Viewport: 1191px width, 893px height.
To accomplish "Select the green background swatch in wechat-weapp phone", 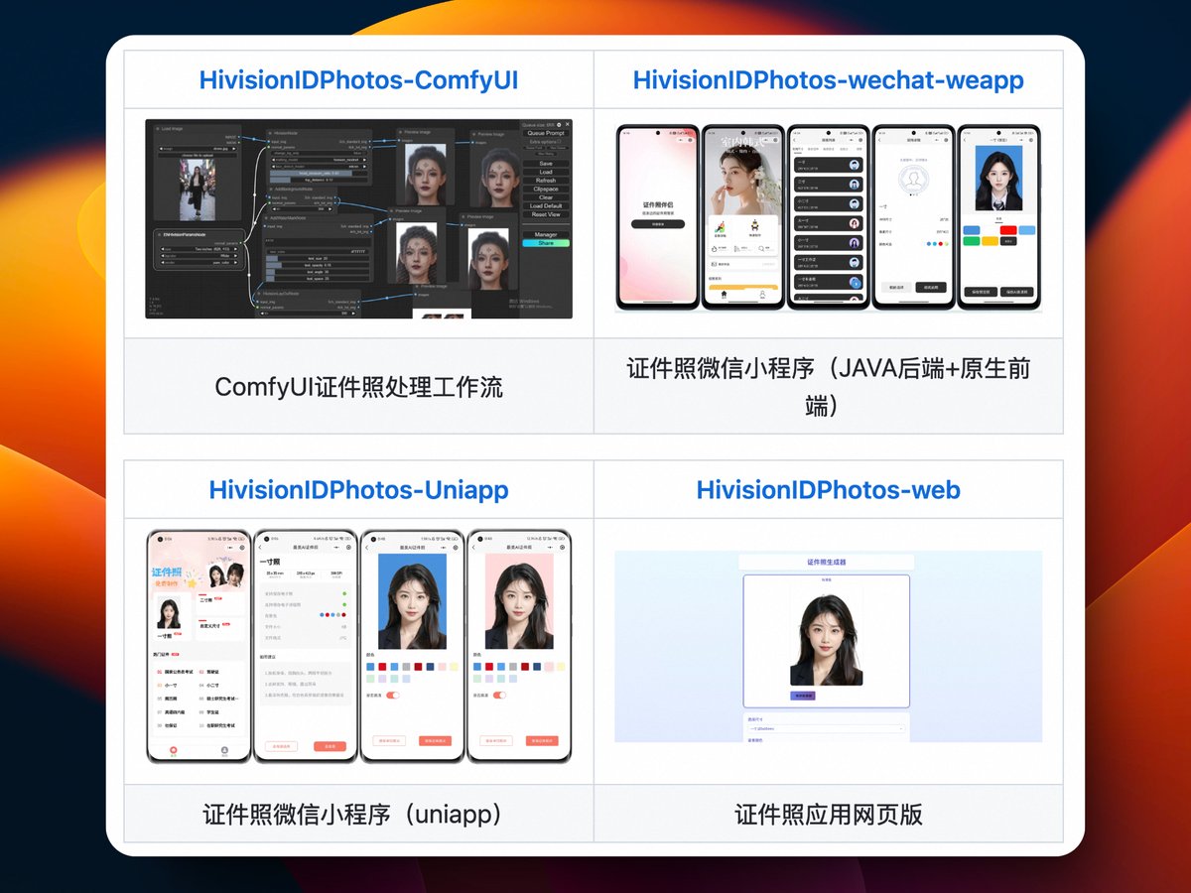I will 971,241.
